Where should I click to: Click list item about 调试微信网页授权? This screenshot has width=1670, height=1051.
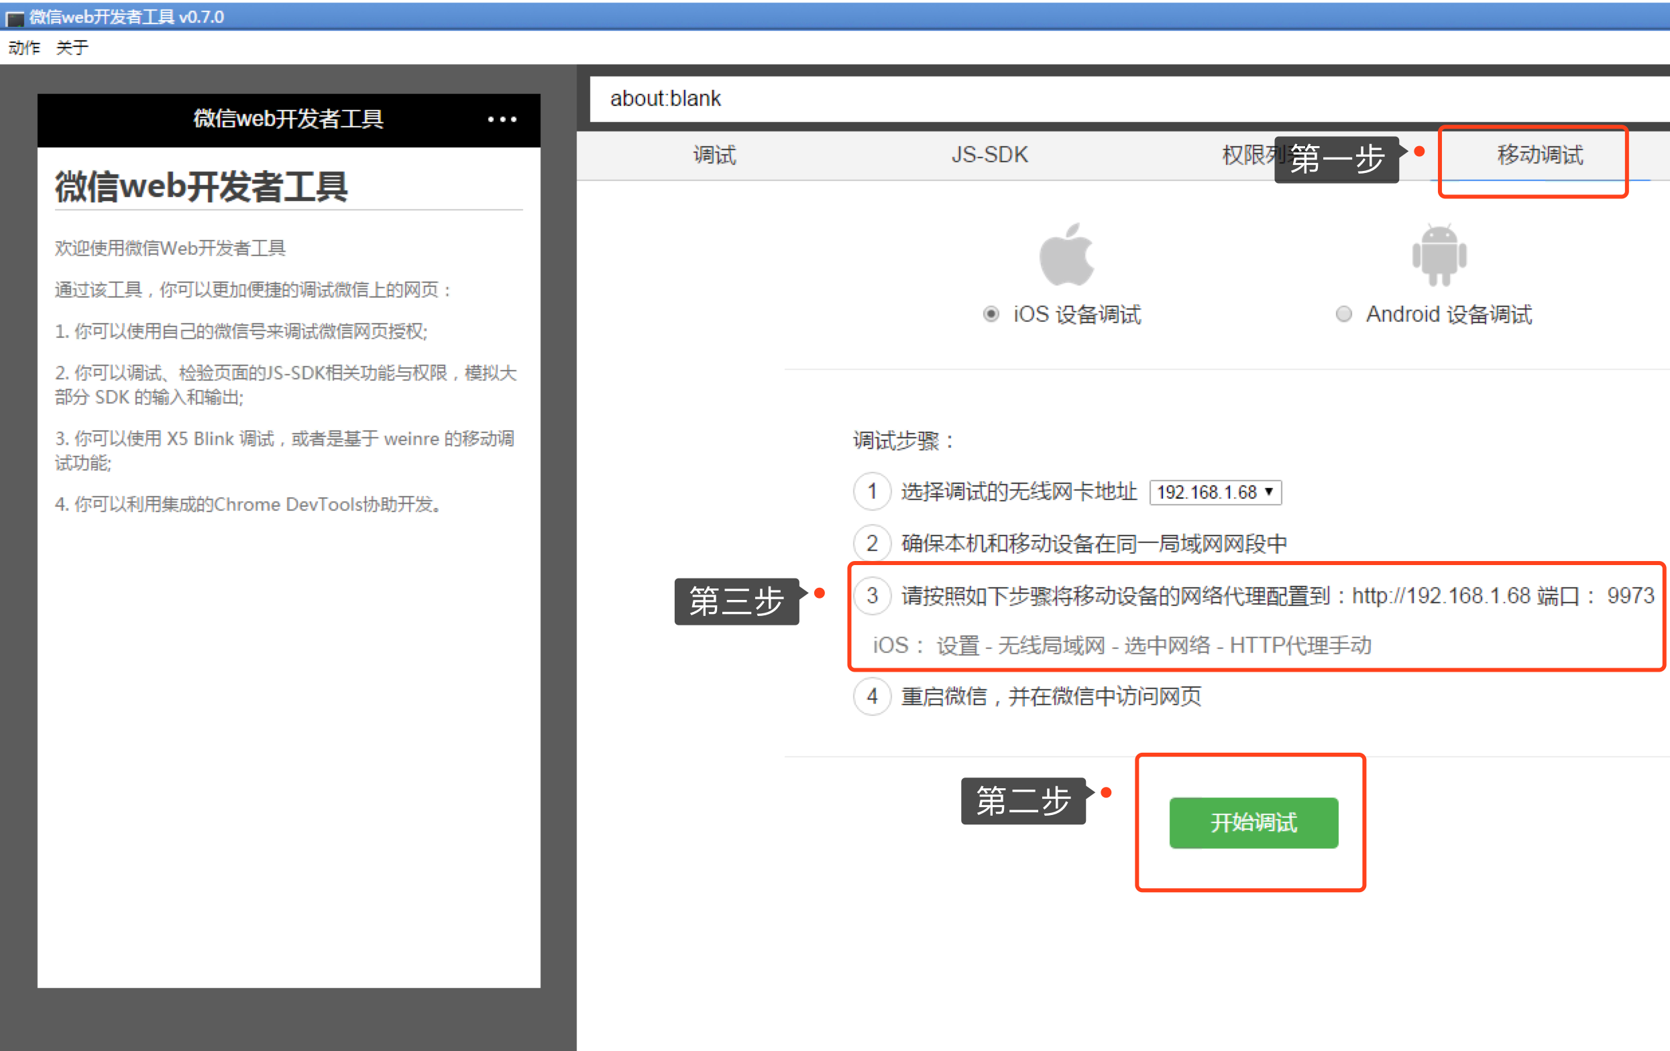[x=241, y=331]
